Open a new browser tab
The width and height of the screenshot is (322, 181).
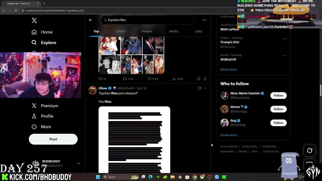pos(44,4)
